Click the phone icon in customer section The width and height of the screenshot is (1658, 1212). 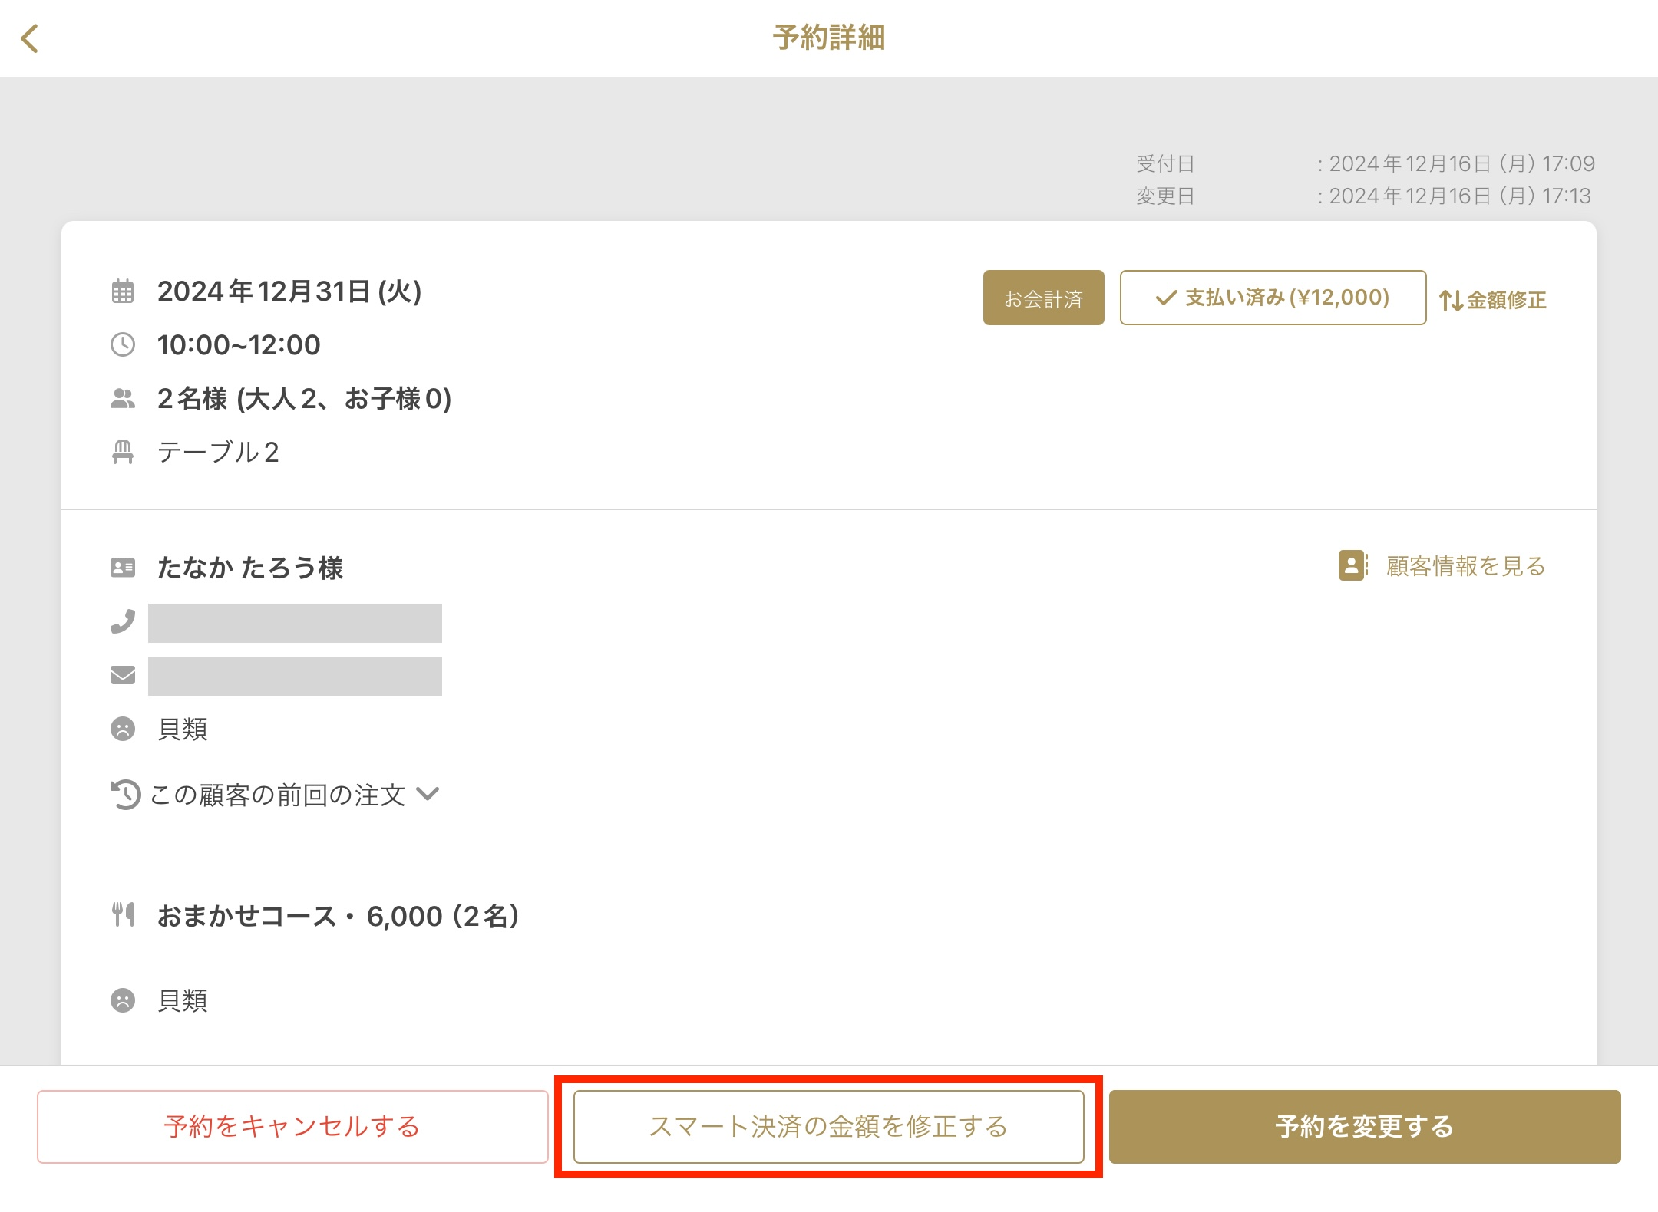click(x=123, y=621)
